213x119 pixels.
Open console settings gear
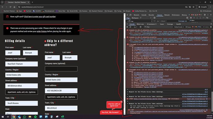point(211,27)
